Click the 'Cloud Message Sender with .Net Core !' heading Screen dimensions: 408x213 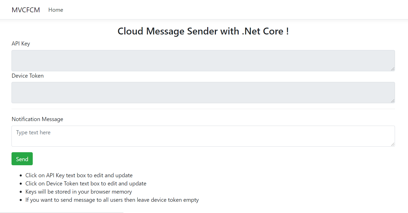[203, 31]
